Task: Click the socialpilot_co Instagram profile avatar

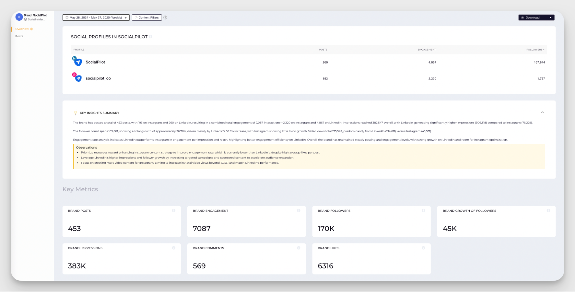Action: pos(77,78)
